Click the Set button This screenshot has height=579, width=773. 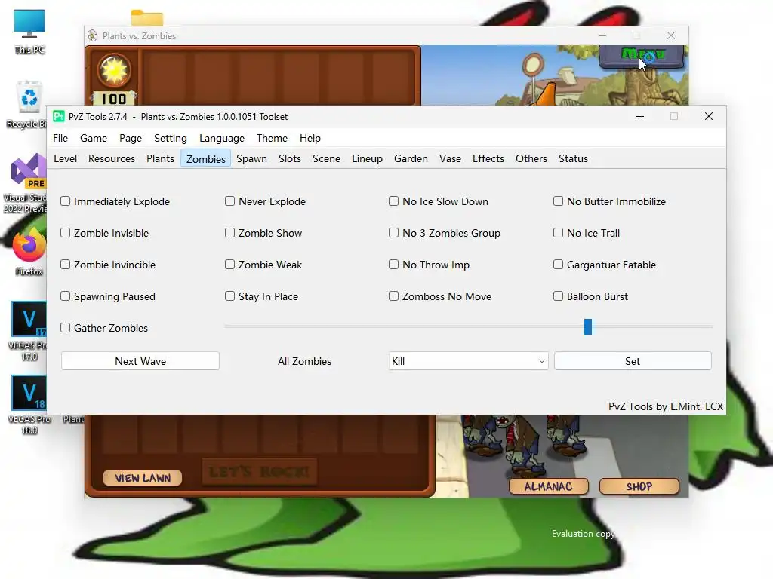[633, 361]
